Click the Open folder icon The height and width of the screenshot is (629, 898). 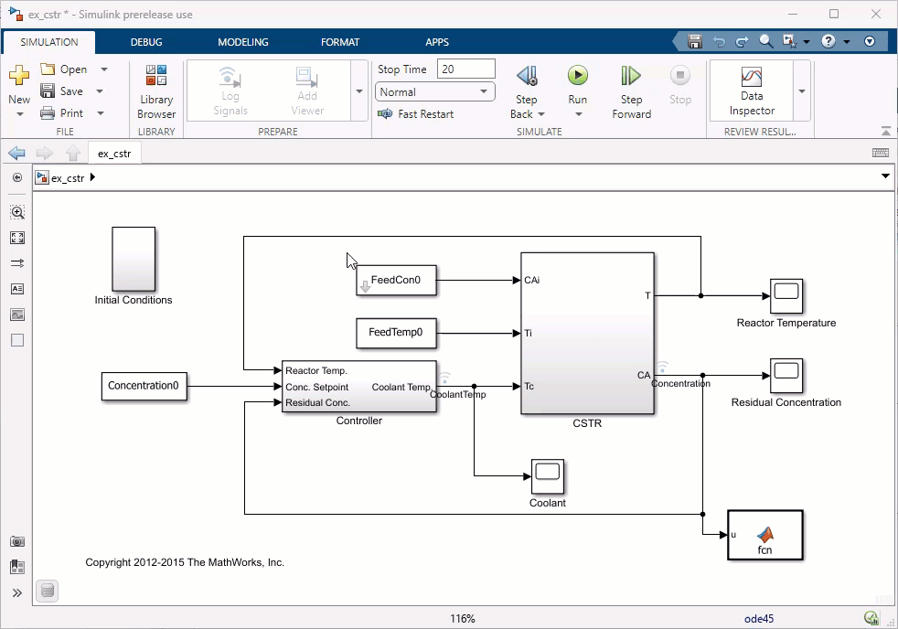point(48,69)
